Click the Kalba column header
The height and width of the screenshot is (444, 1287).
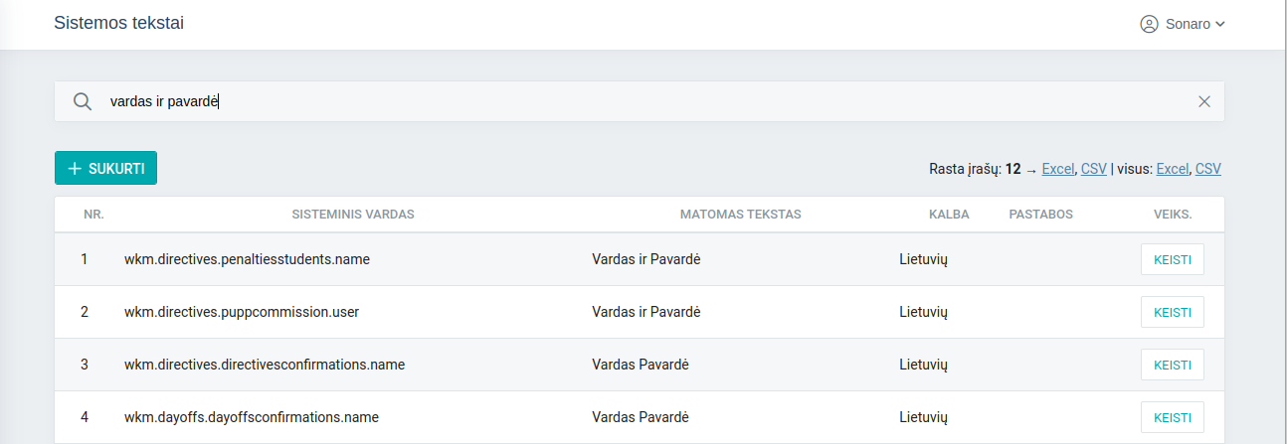(948, 215)
